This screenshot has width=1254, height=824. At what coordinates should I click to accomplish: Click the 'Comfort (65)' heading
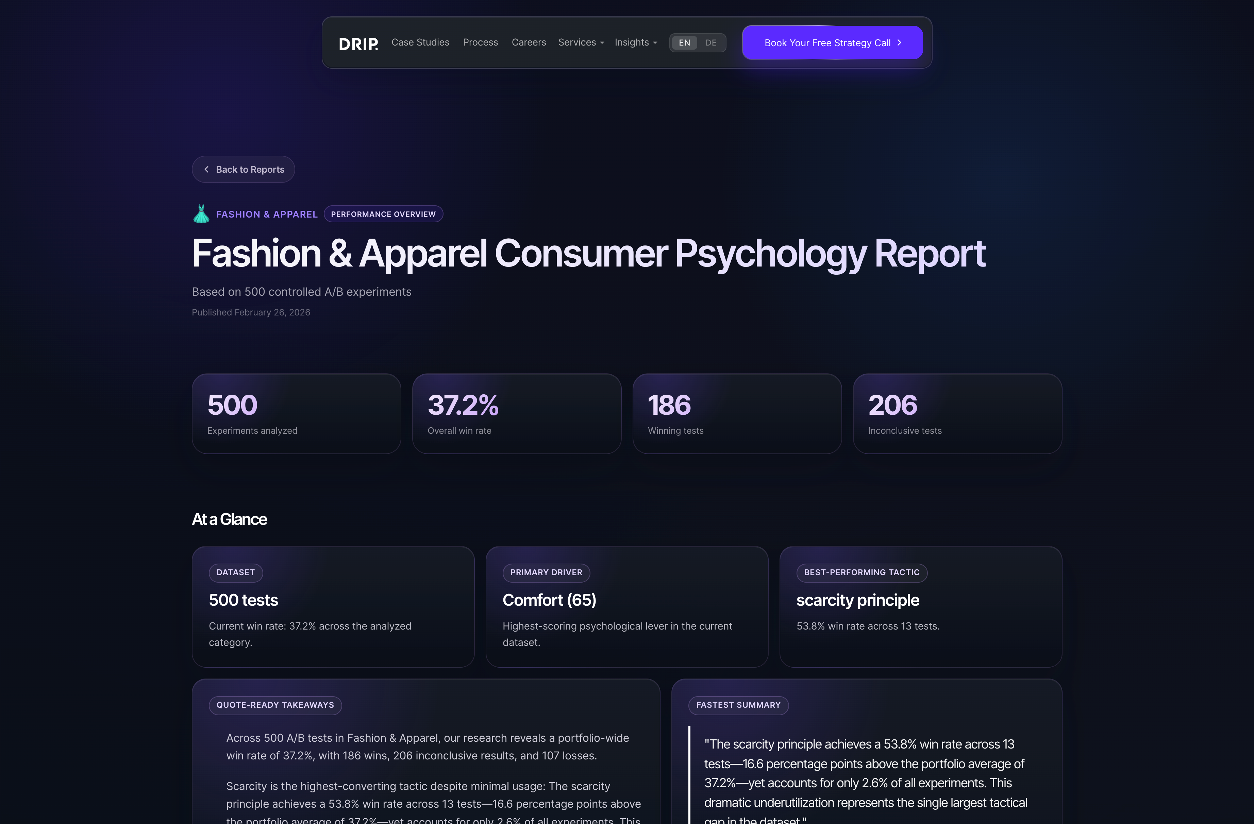click(550, 600)
